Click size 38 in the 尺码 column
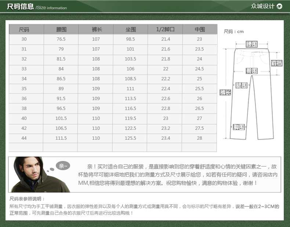The image size is (290, 227). (x=24, y=109)
